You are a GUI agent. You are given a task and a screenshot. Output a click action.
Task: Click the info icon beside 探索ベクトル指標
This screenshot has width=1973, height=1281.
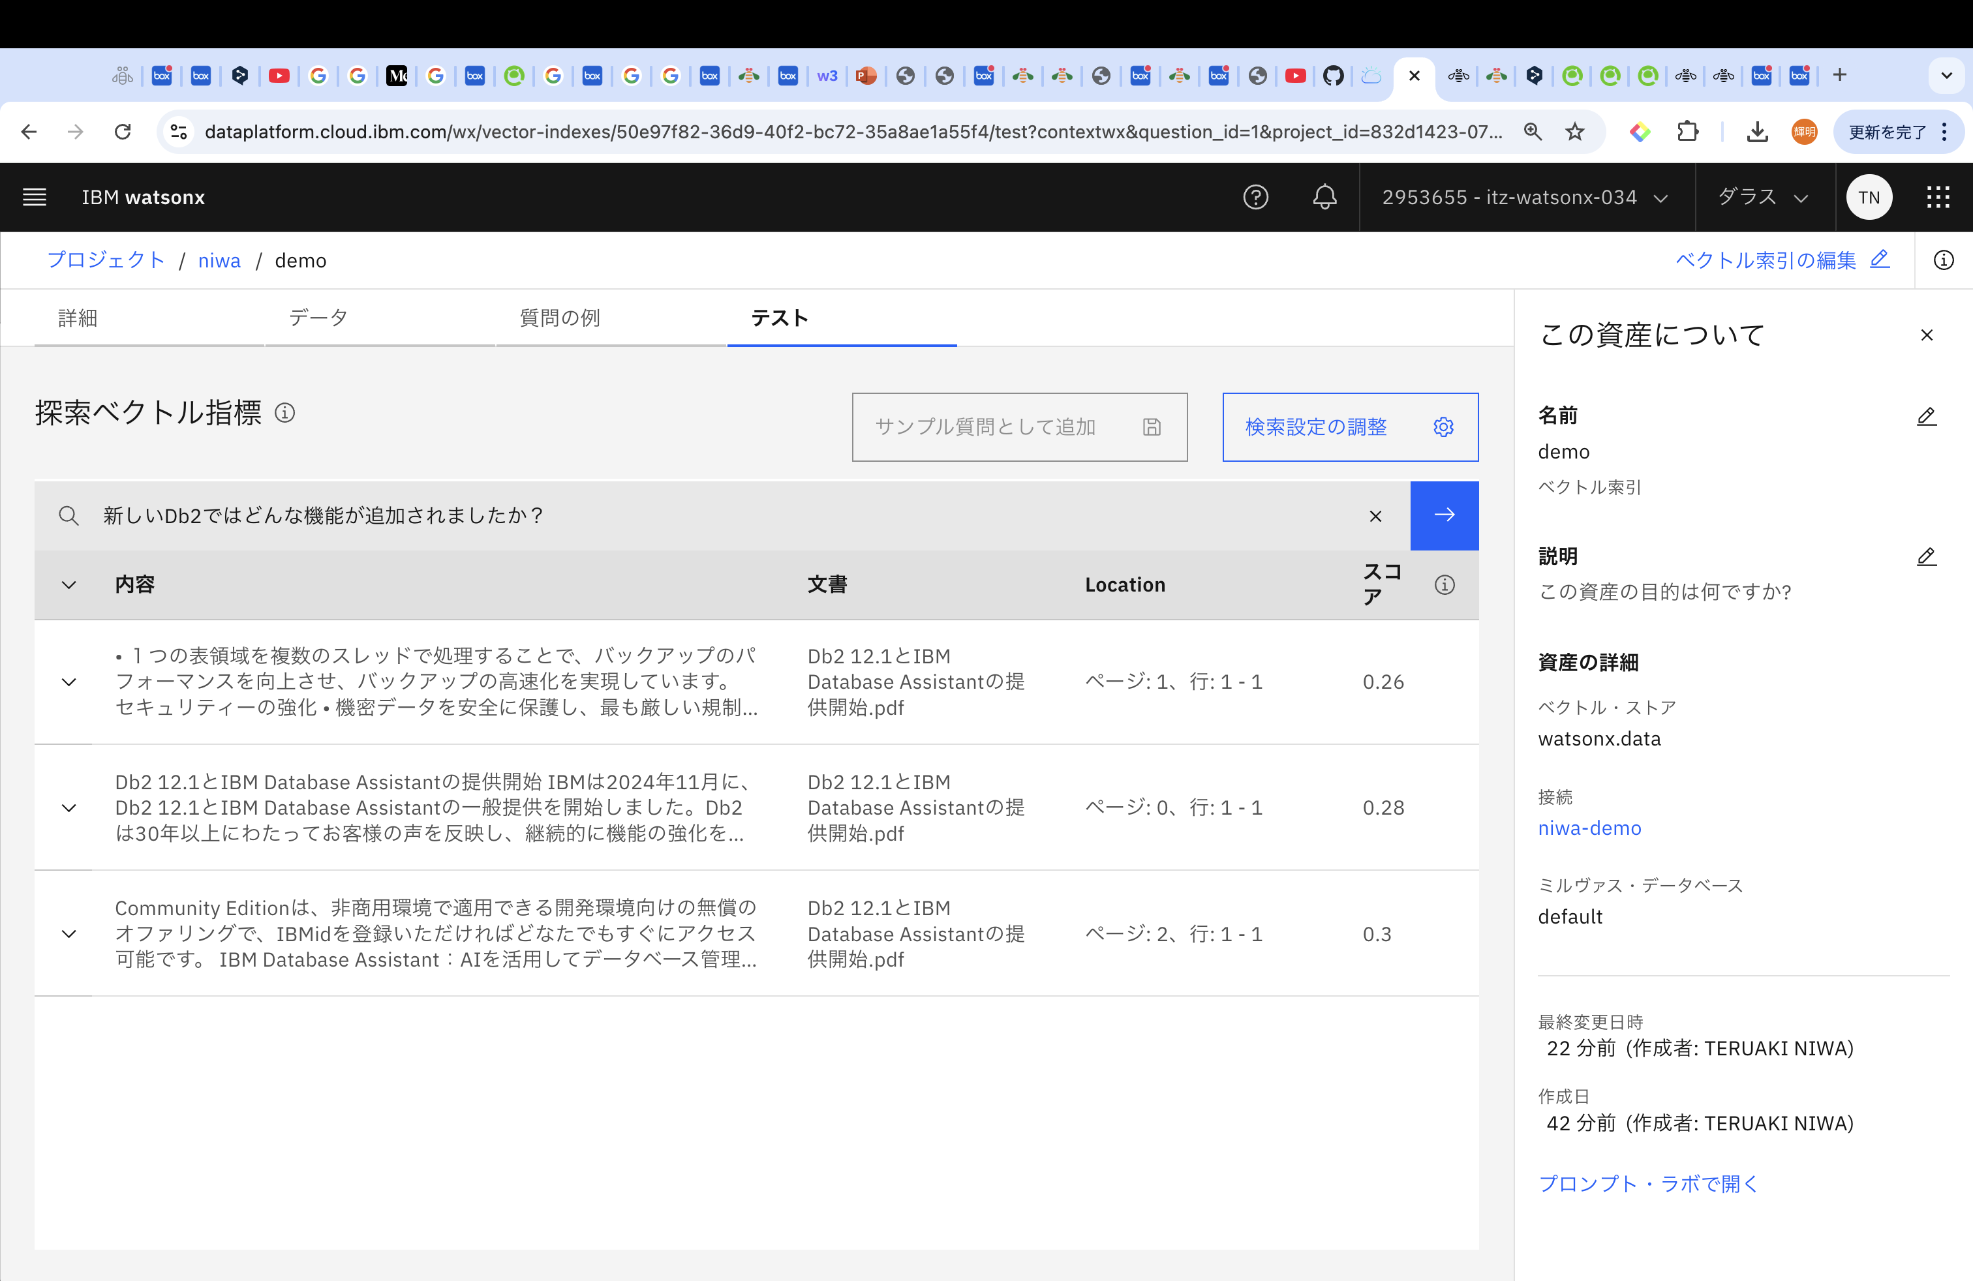coord(284,413)
